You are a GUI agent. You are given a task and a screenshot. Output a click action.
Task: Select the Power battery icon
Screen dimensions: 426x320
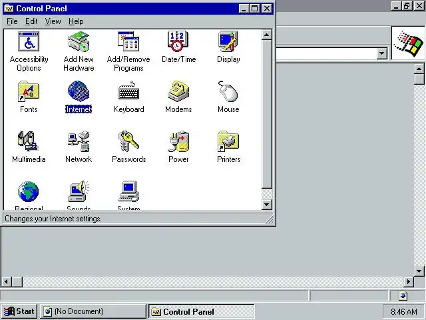(x=178, y=141)
